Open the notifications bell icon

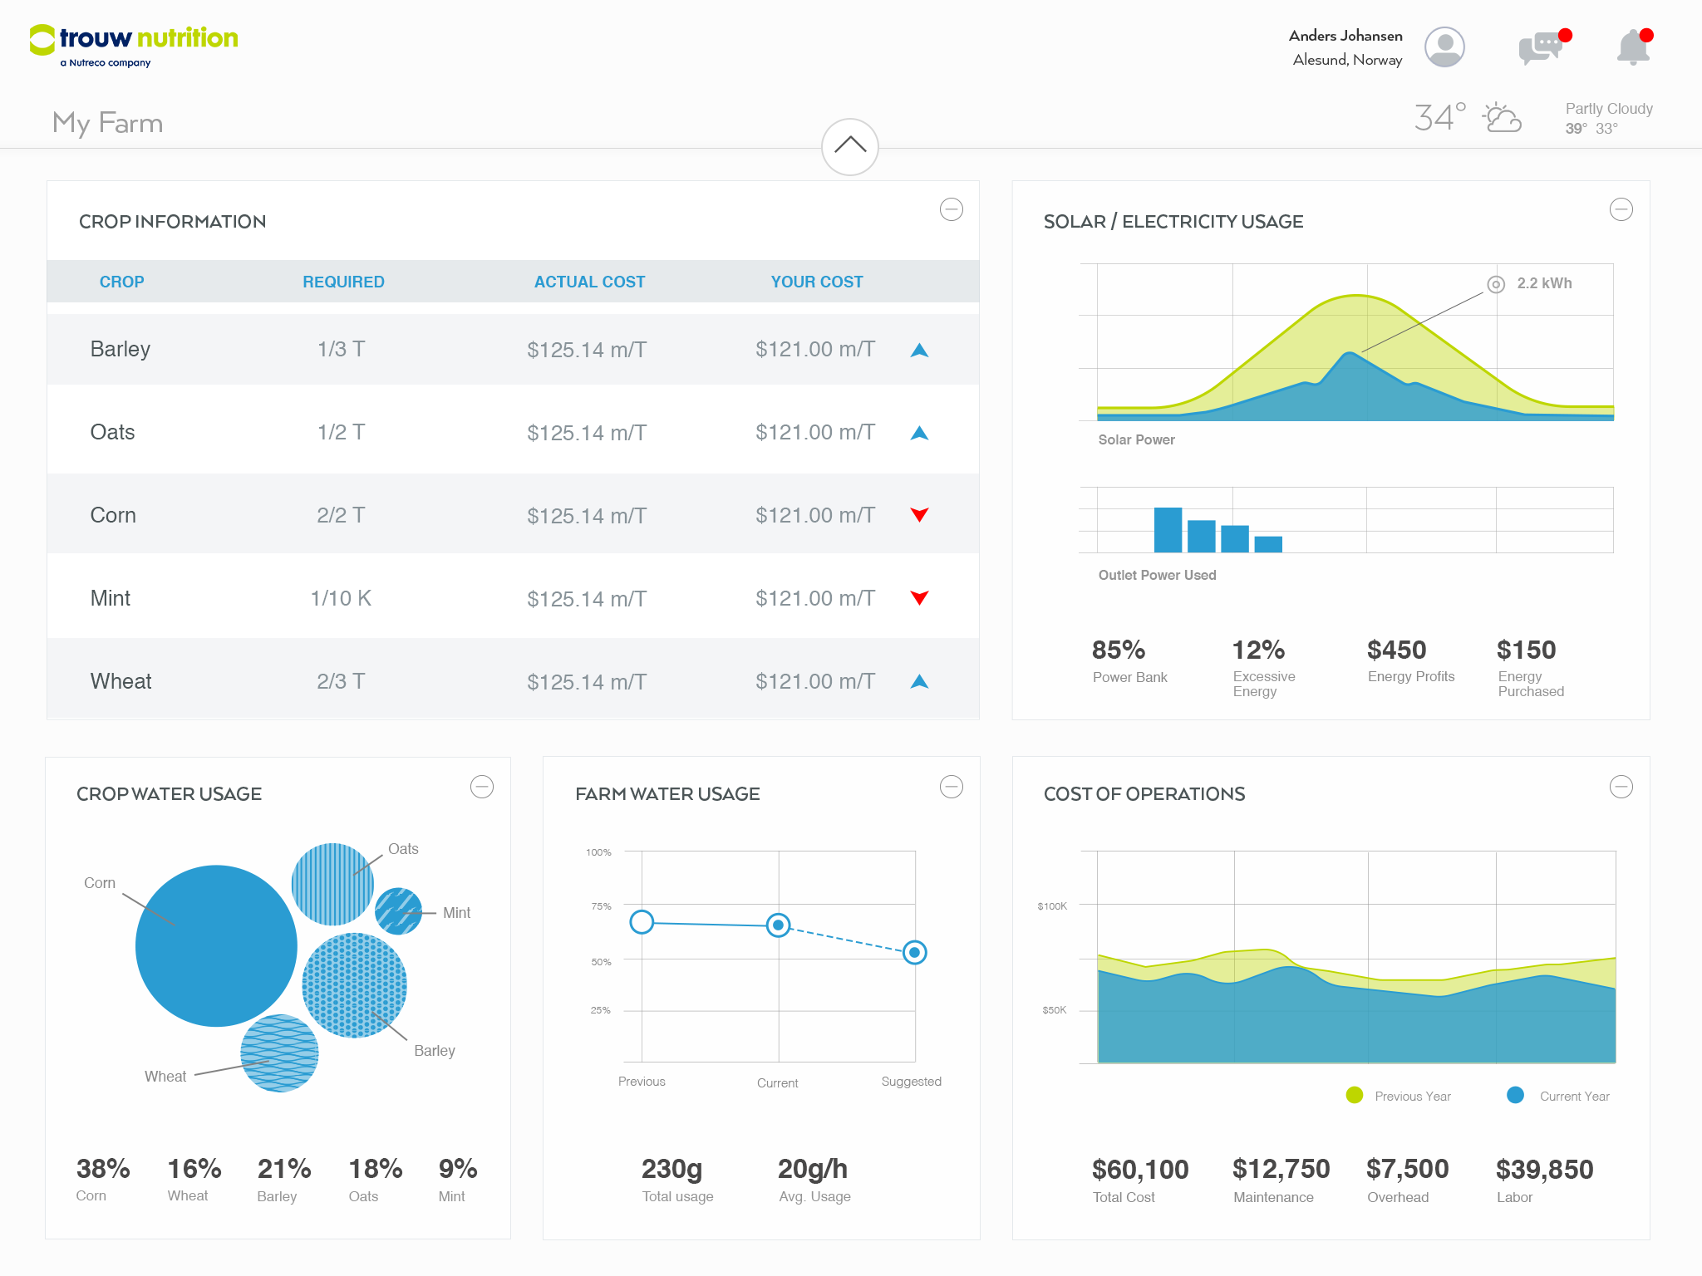pyautogui.click(x=1635, y=47)
